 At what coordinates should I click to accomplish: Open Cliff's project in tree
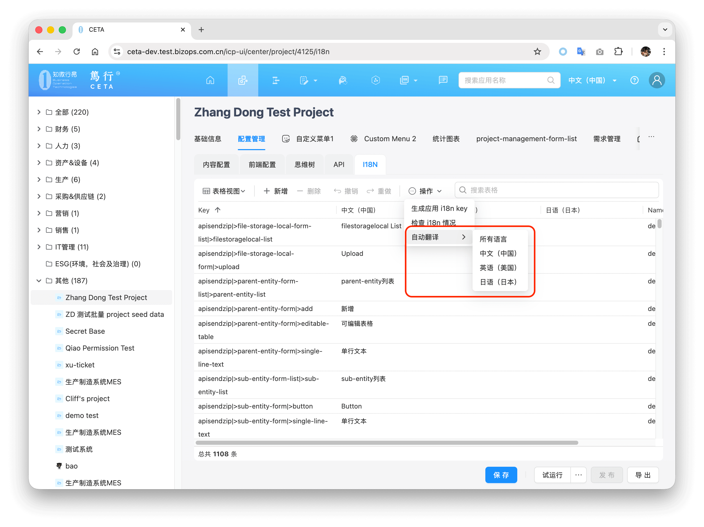[87, 399]
